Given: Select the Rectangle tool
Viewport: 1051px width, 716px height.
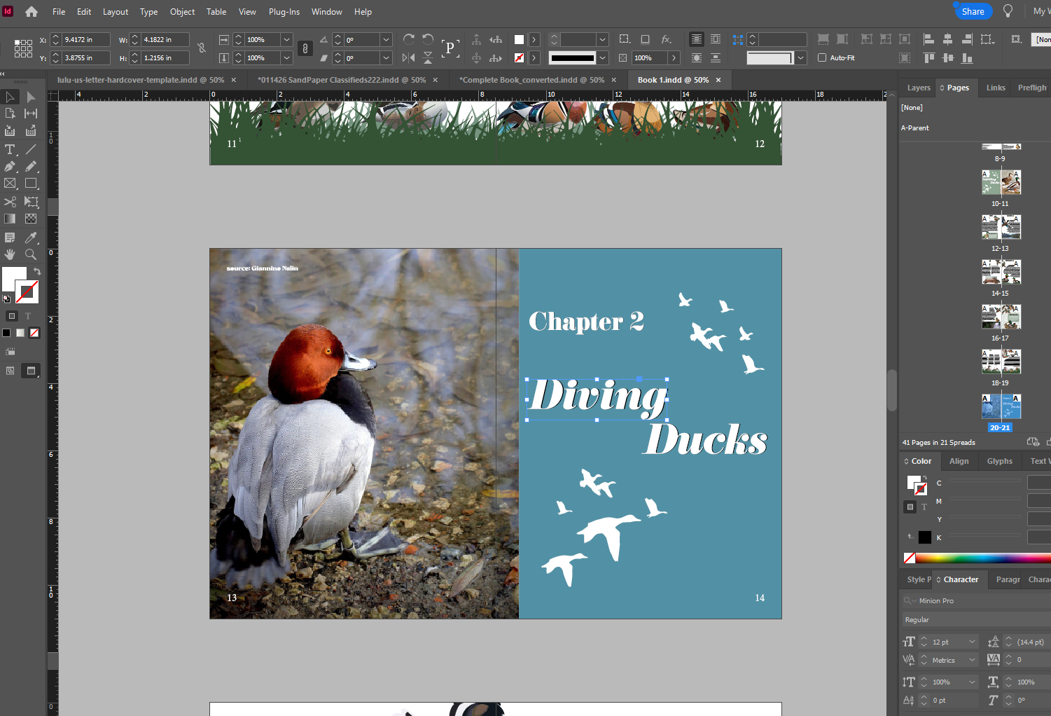Looking at the screenshot, I should (31, 184).
